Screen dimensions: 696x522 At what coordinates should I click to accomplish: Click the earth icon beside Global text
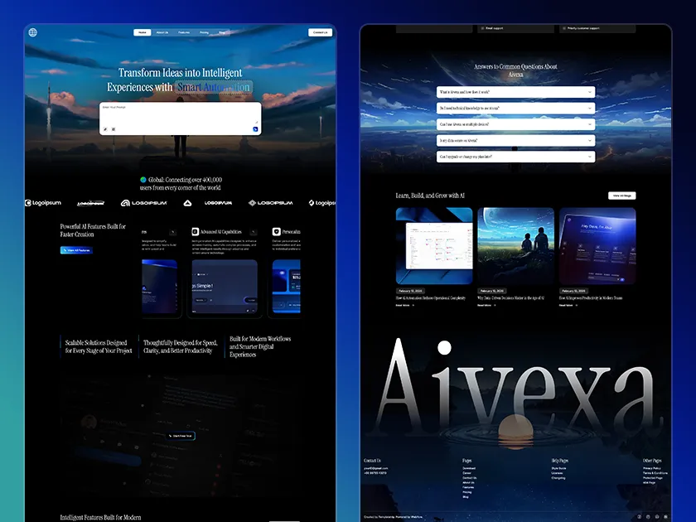(143, 180)
